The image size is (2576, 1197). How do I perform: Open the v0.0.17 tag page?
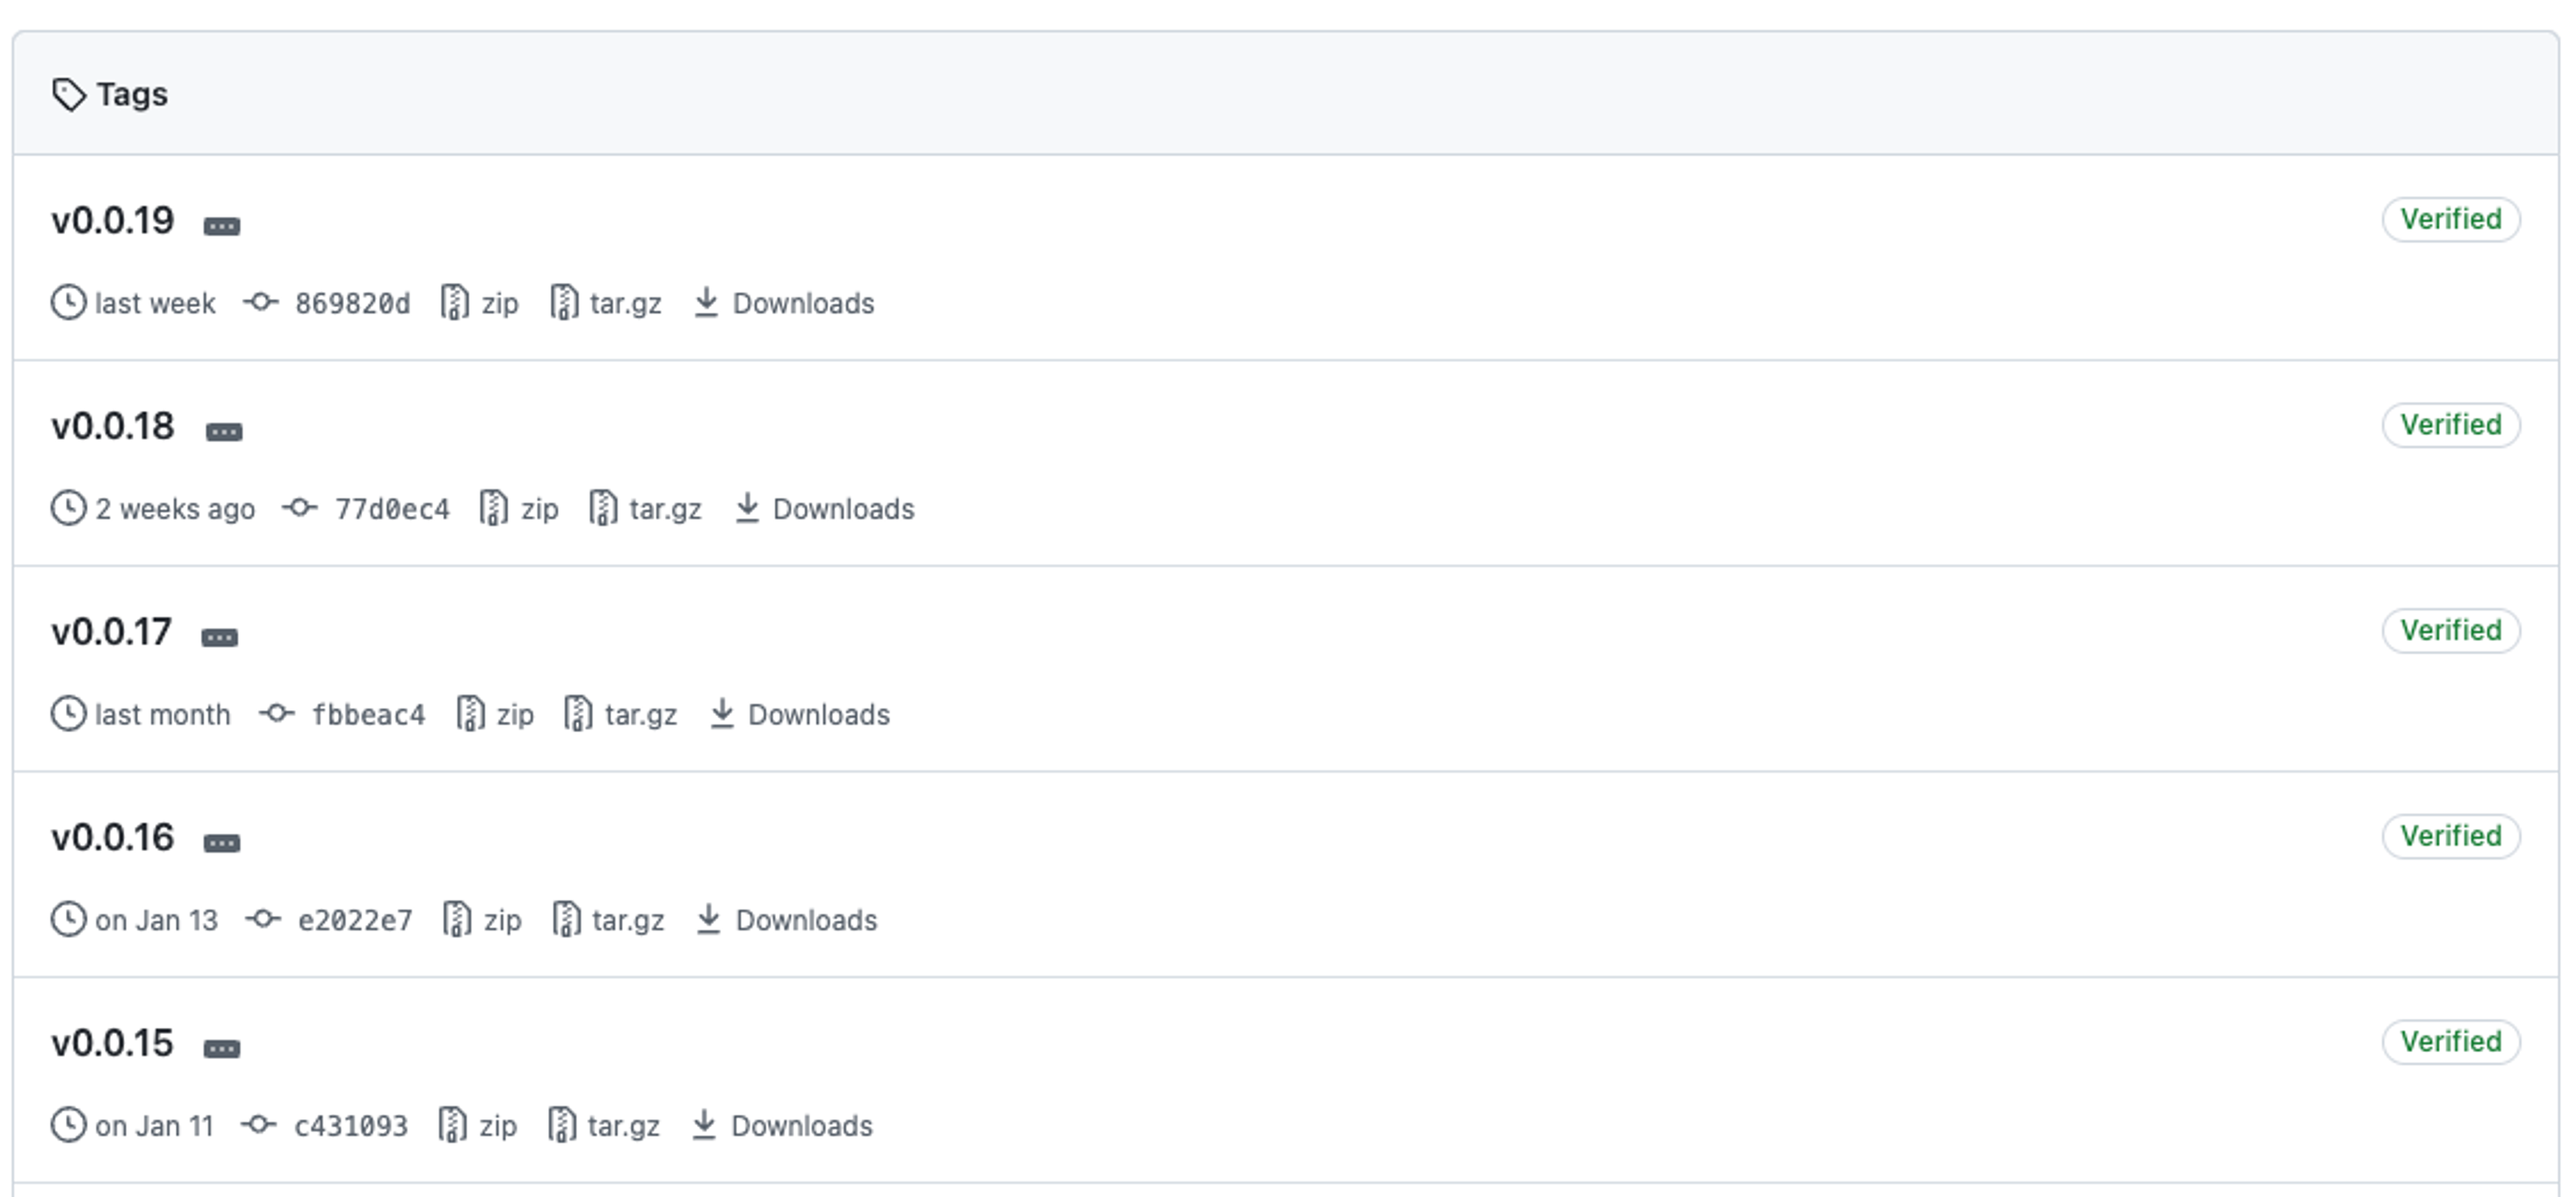(112, 632)
